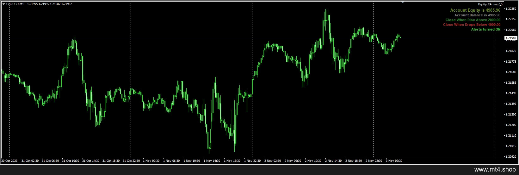Click the 1.21680 price axis label
Viewport: 519px width, 175px height.
(x=511, y=72)
